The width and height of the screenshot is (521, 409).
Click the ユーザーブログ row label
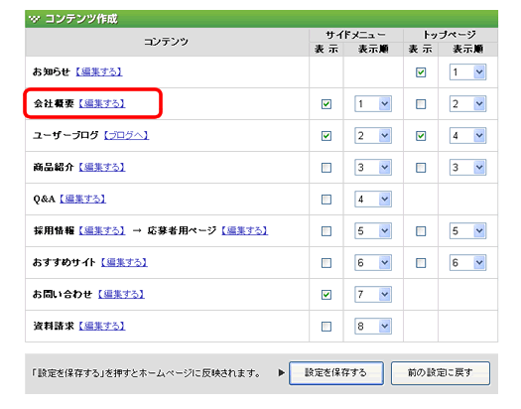[65, 135]
